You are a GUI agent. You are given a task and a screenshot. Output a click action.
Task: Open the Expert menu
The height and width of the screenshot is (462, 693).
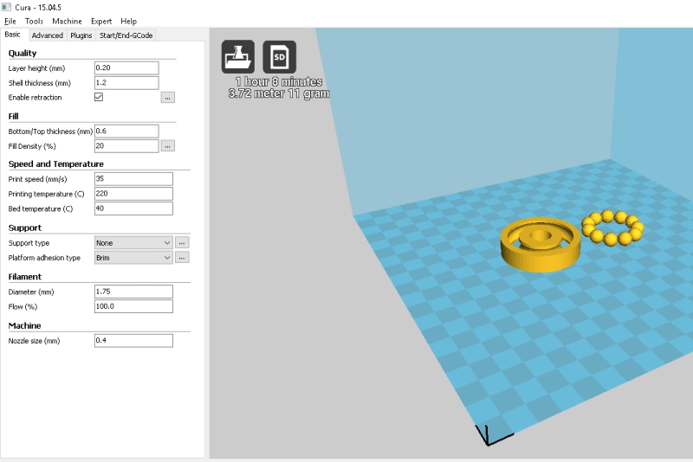pos(101,21)
